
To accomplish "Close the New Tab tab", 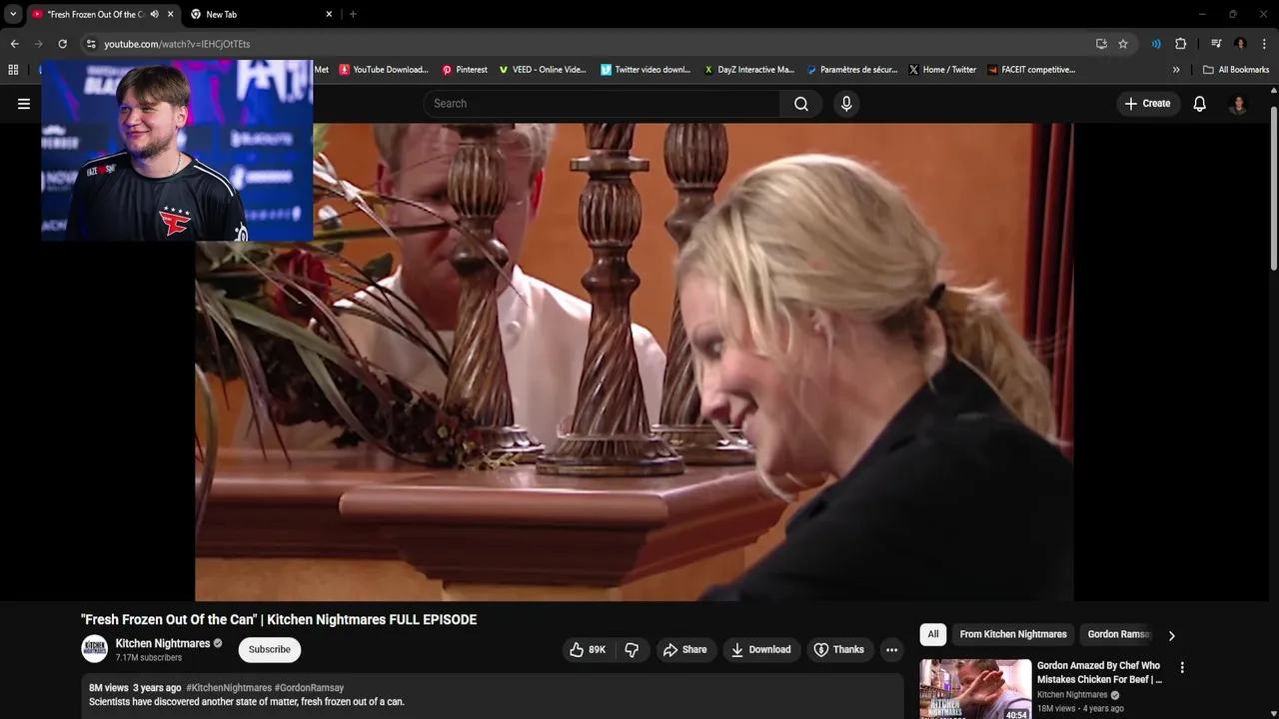I will click(329, 14).
